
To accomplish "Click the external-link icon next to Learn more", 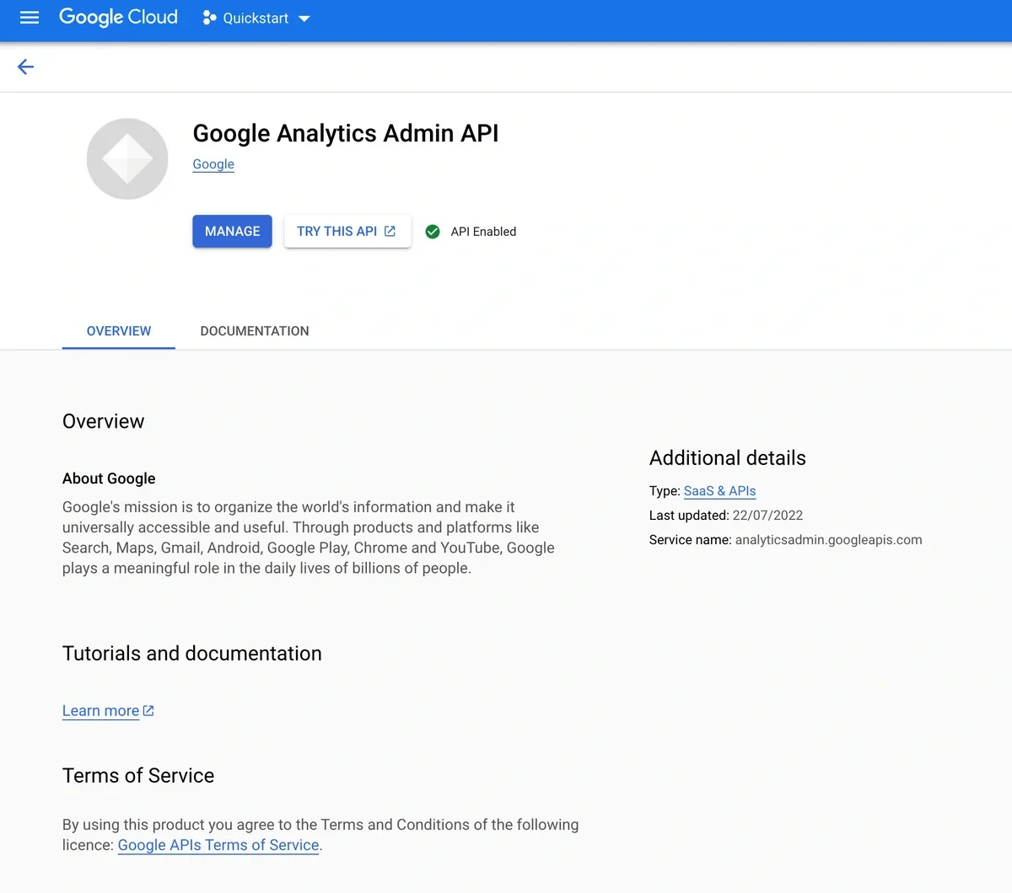I will [x=148, y=710].
